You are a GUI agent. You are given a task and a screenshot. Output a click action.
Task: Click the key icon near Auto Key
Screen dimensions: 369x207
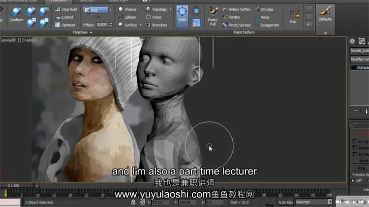[x=270, y=205]
